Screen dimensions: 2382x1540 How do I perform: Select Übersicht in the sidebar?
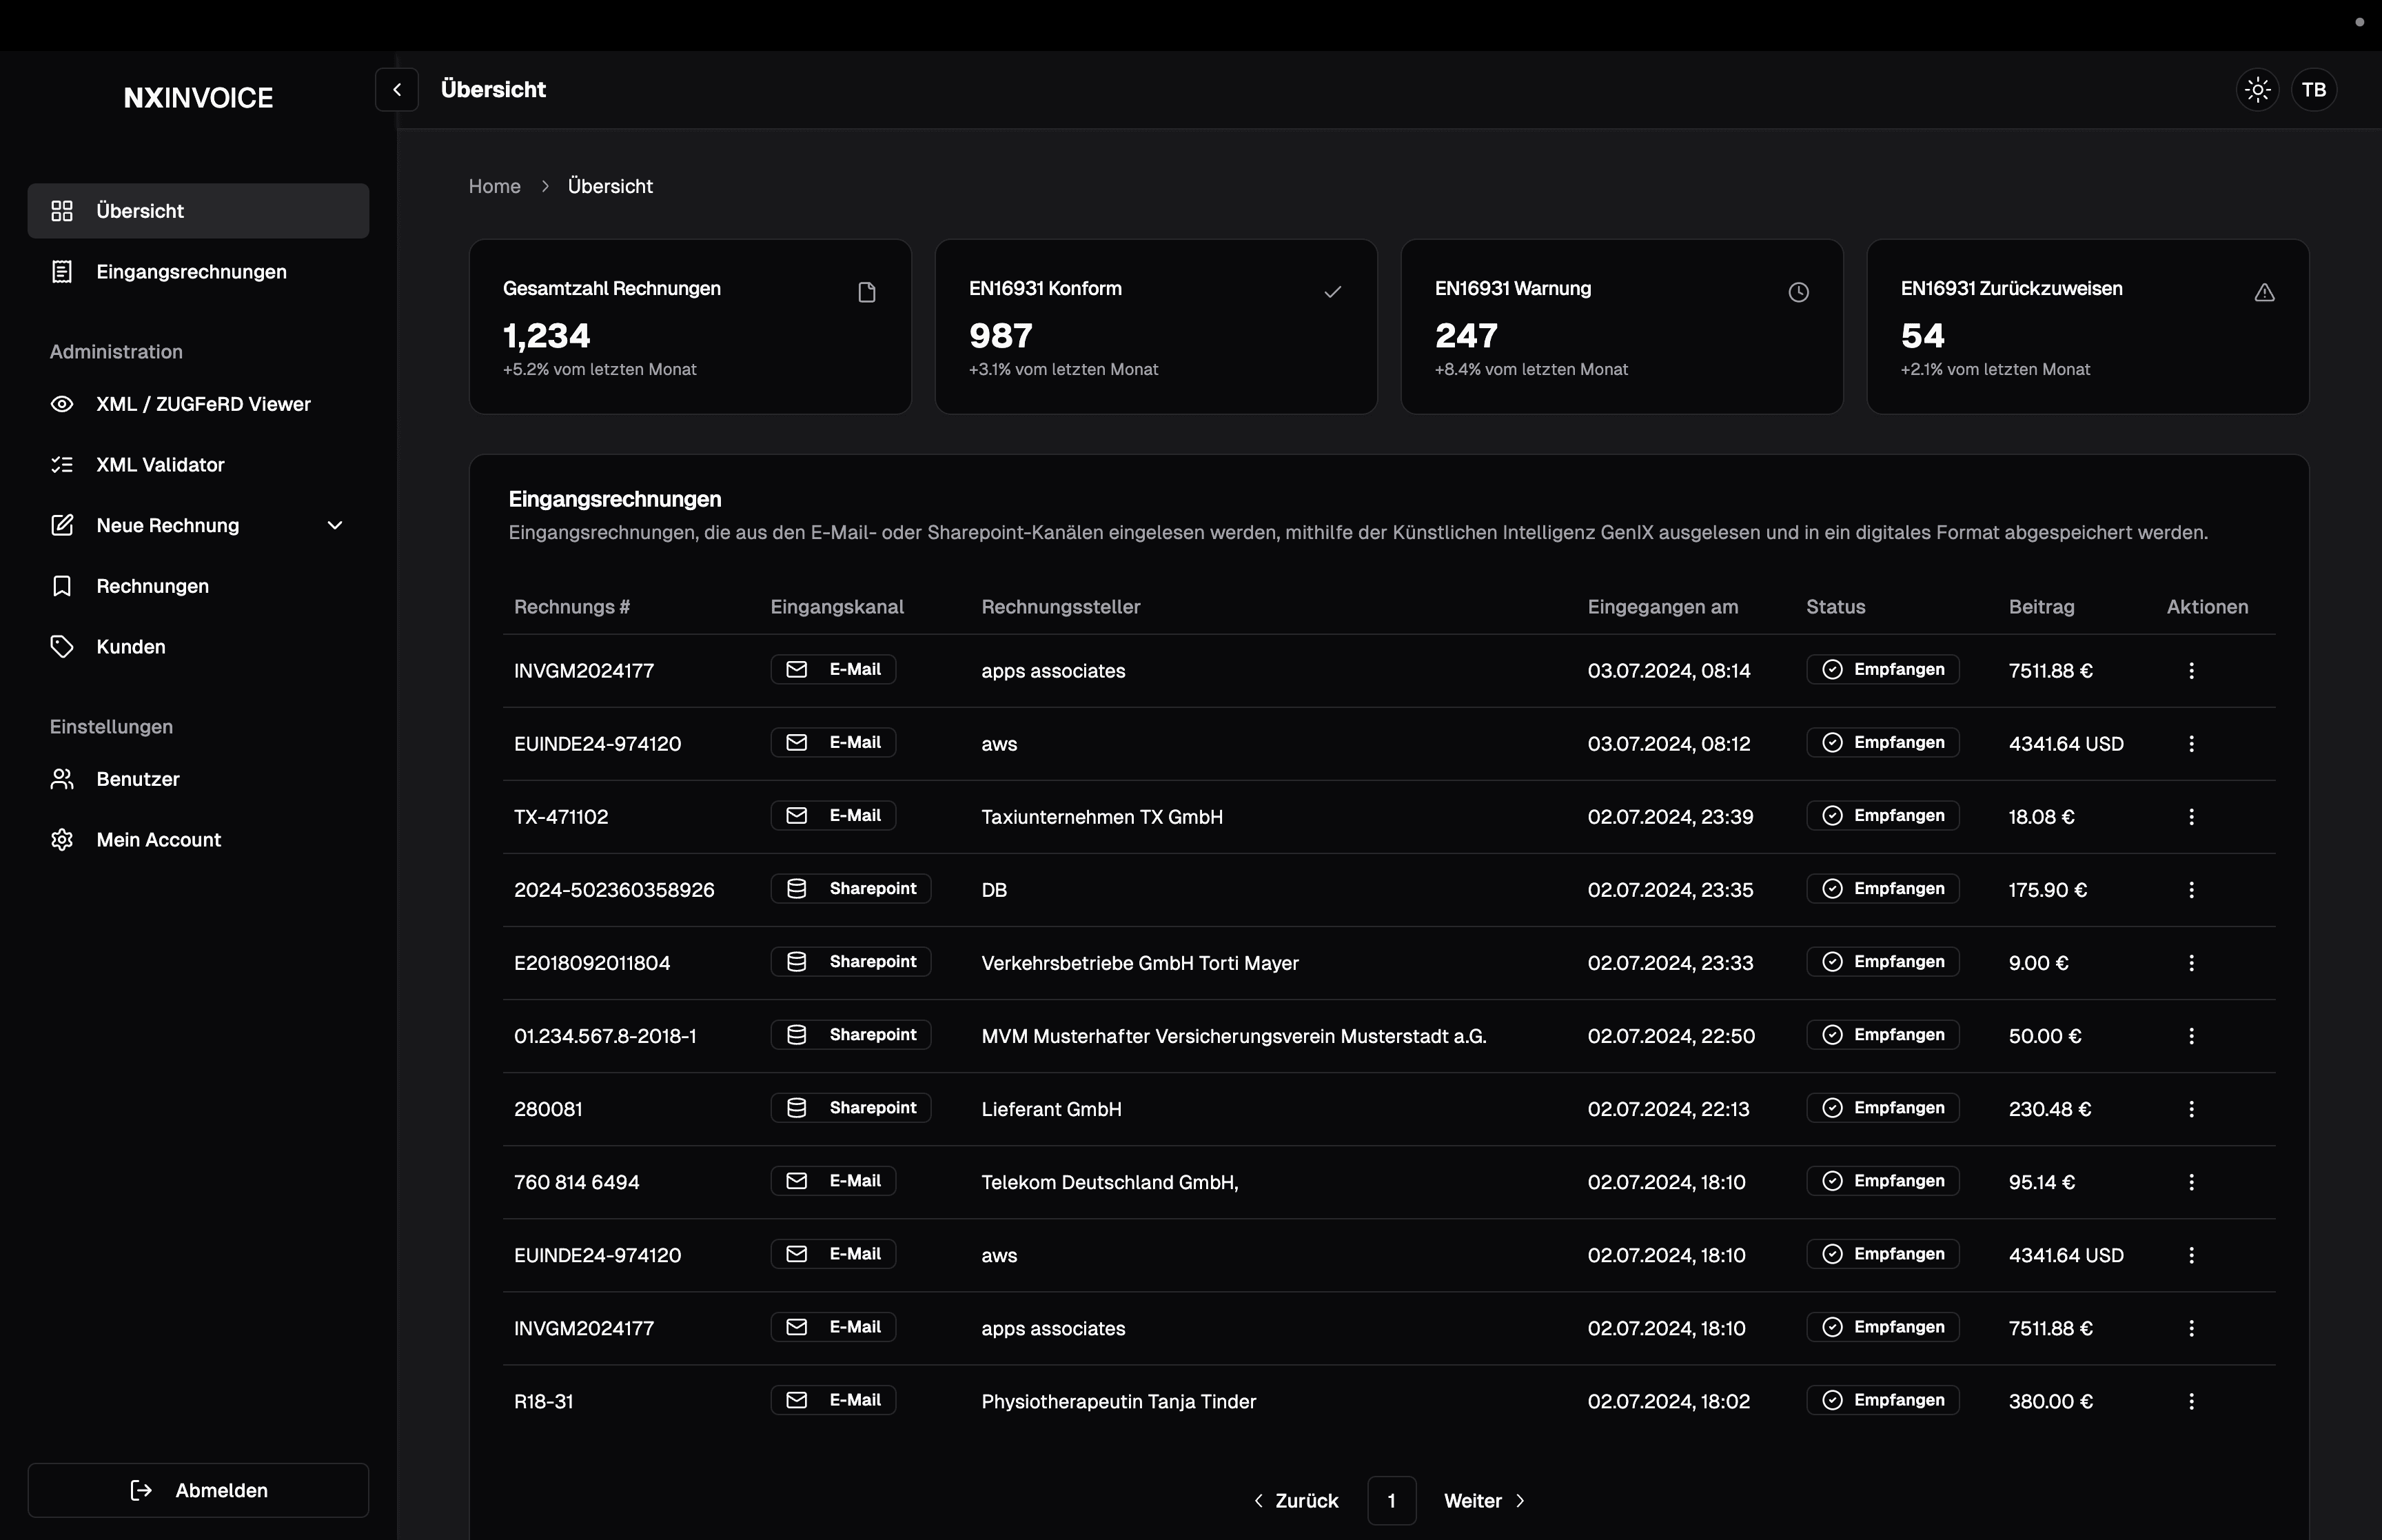(198, 211)
